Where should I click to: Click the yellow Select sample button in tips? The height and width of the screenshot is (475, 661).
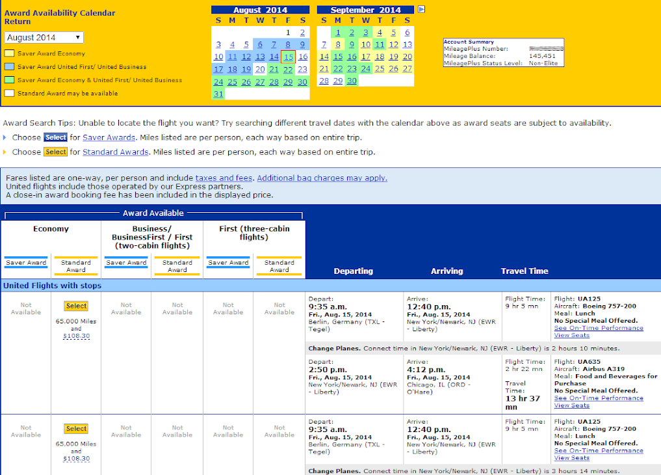pos(56,152)
